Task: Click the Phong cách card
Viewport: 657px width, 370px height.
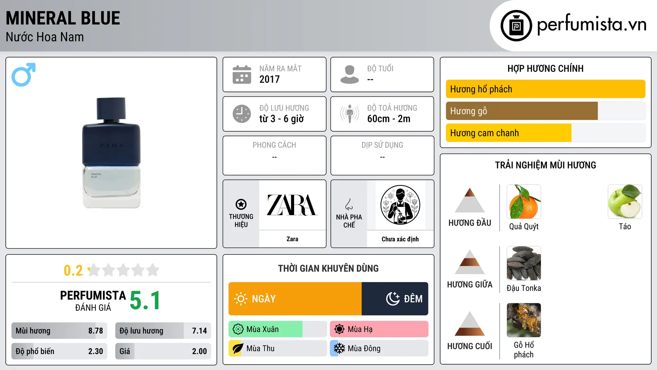Action: [x=275, y=155]
